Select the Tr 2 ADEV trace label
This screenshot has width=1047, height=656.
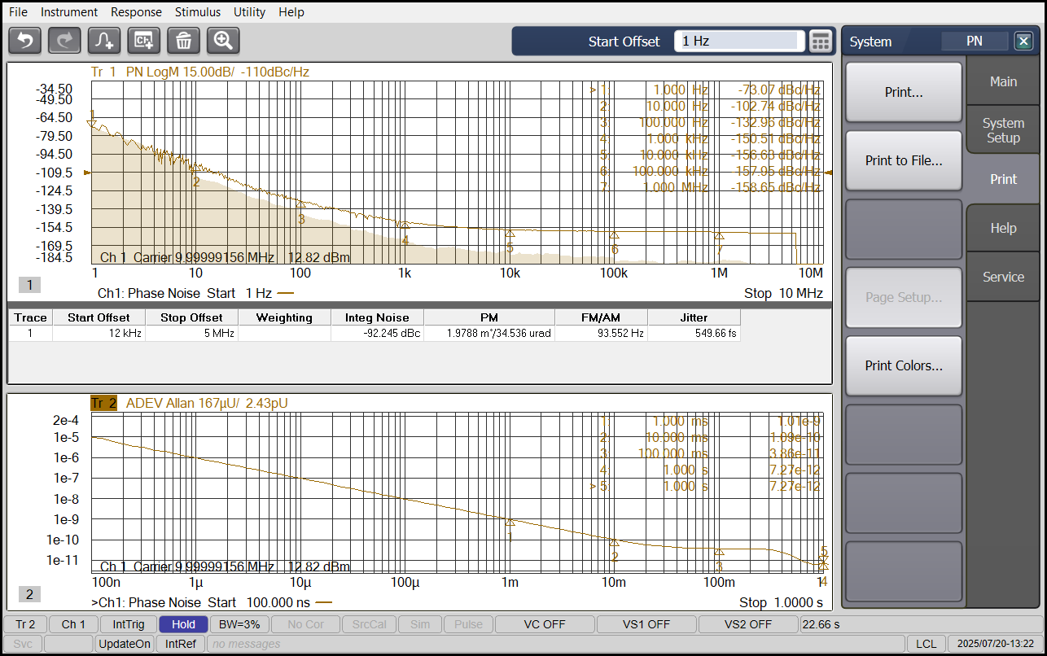point(103,403)
